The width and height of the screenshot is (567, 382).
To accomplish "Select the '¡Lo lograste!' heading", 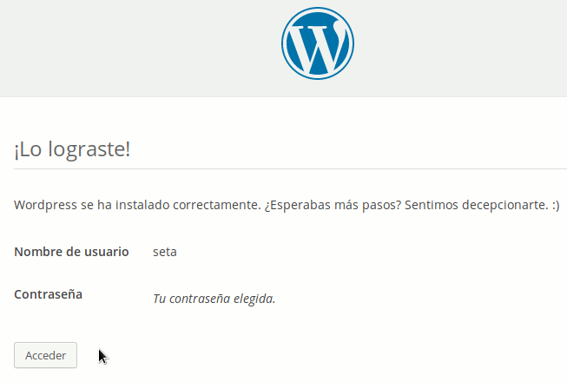I will (x=72, y=149).
